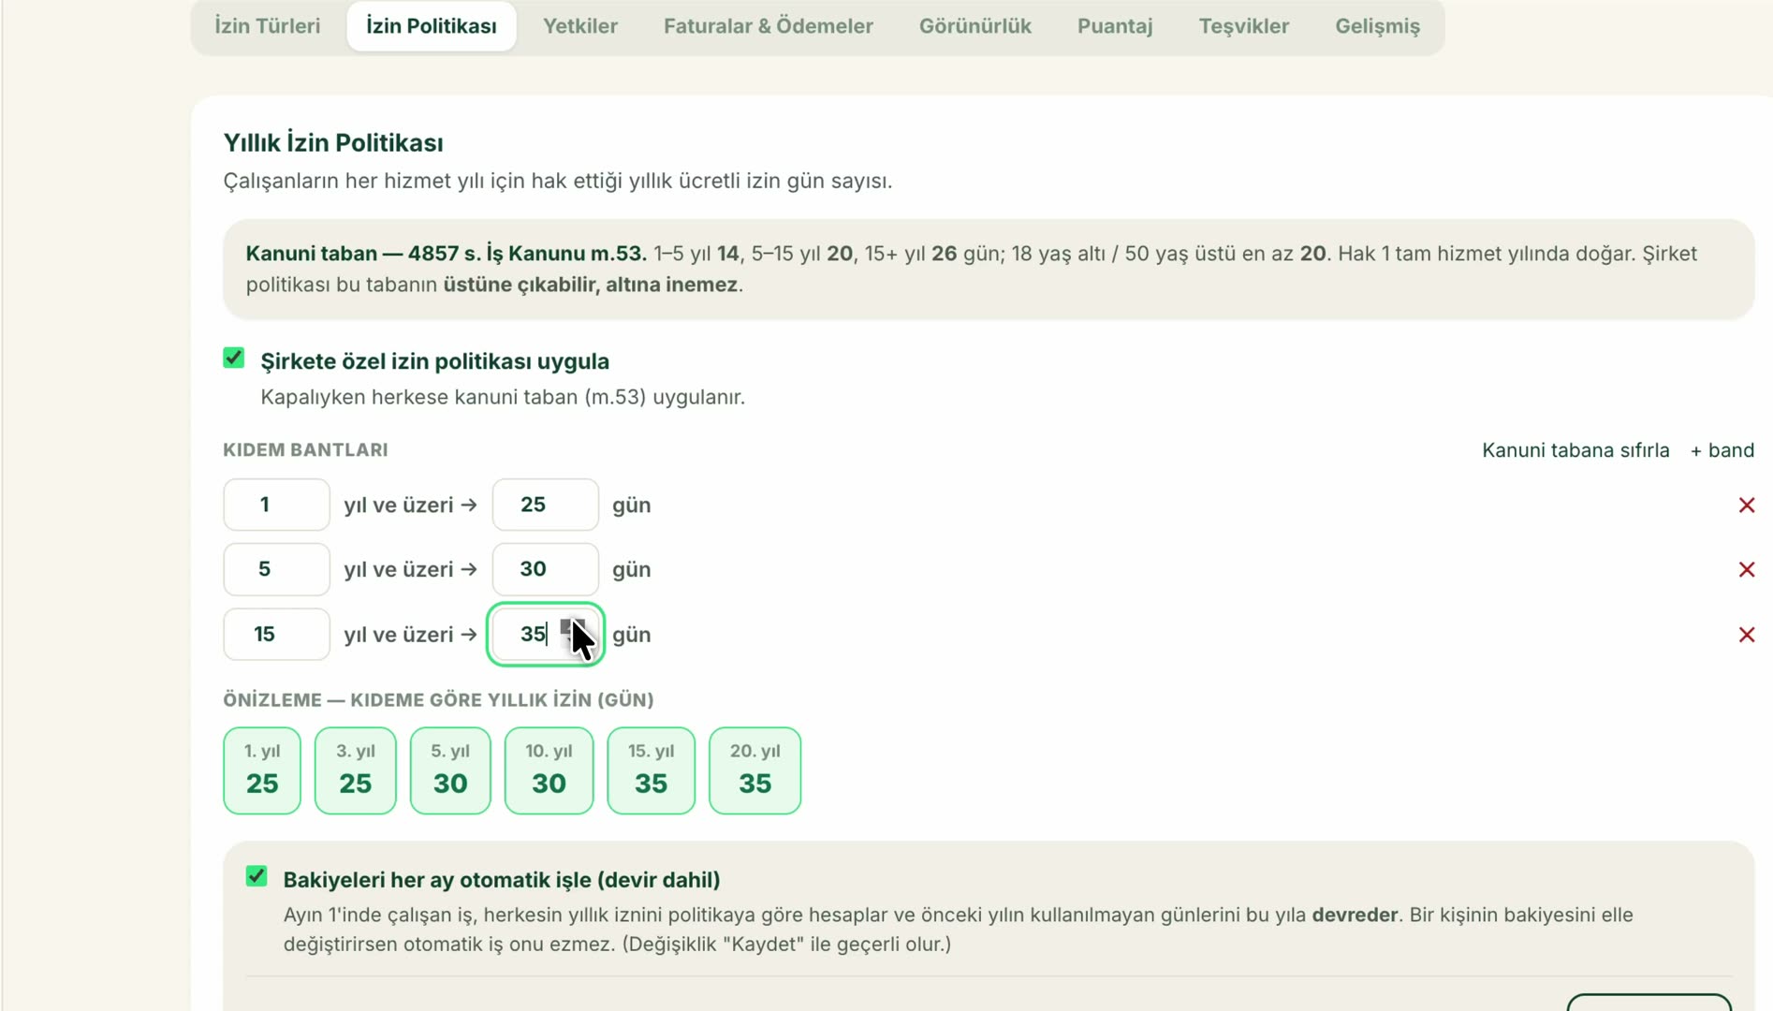Select the İzin Politikası tab
Viewport: 1773px width, 1011px height.
coord(432,26)
